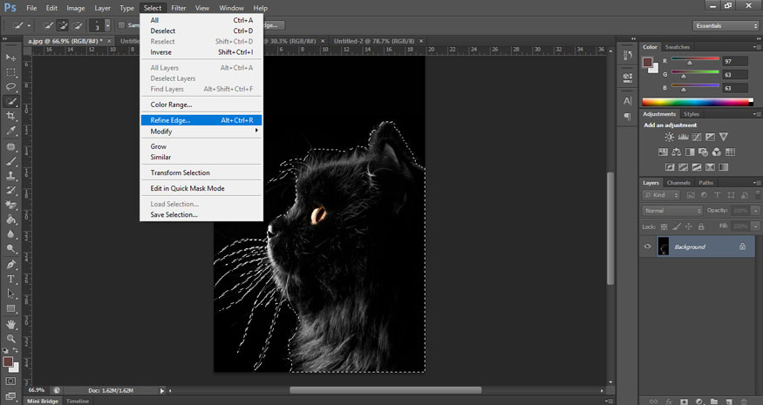Open the Character panel icon
763x405 pixels.
click(x=628, y=101)
